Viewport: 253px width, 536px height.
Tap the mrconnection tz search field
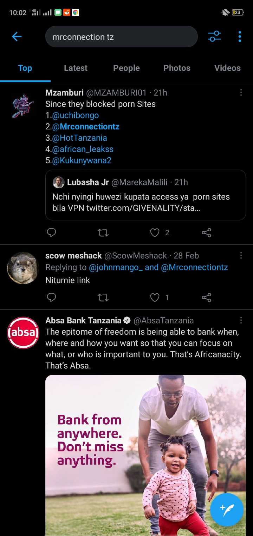(122, 37)
